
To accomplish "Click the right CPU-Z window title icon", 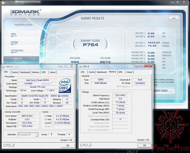I will click(80, 67).
